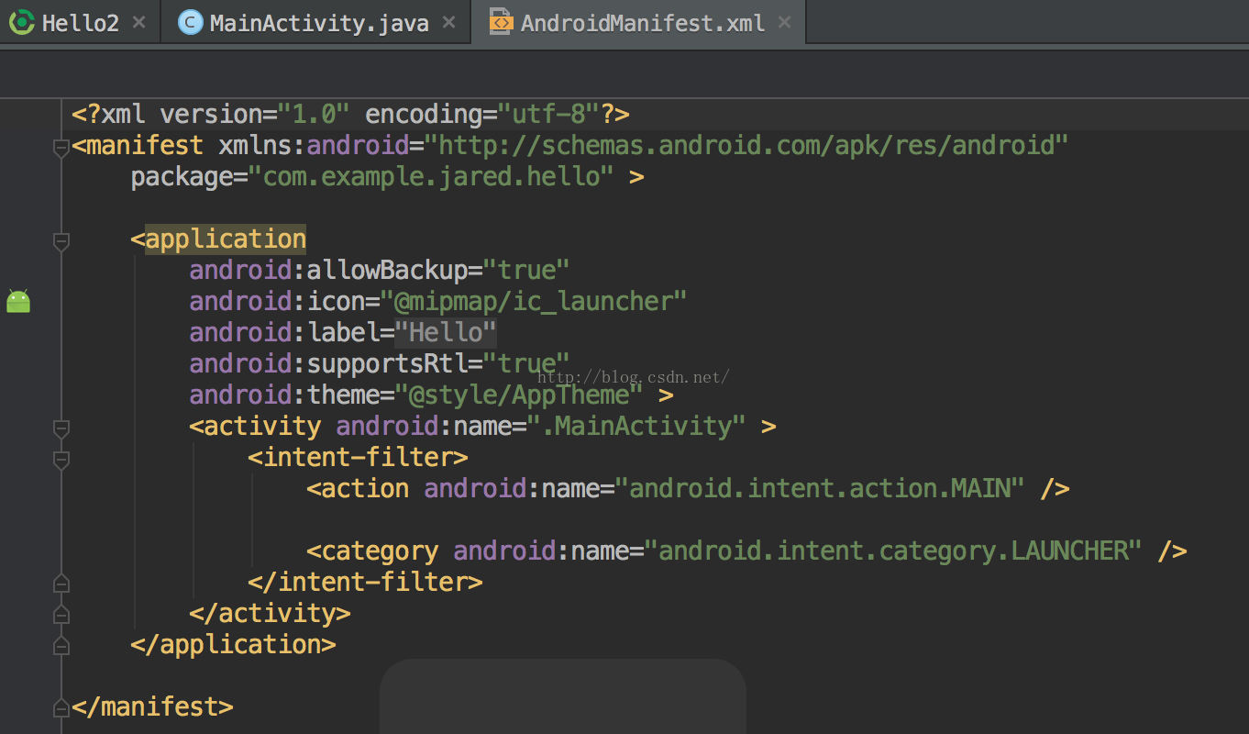Click the opening intent-filter tag

(358, 457)
